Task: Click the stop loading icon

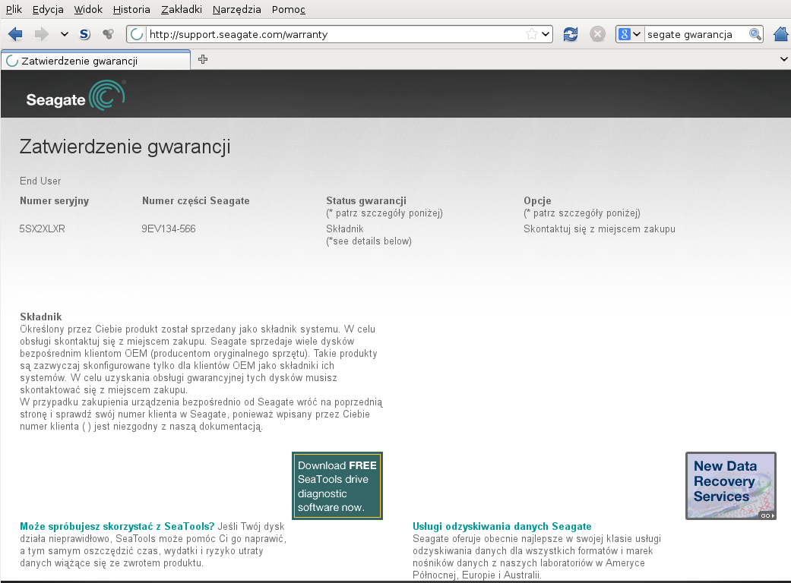Action: click(x=597, y=34)
